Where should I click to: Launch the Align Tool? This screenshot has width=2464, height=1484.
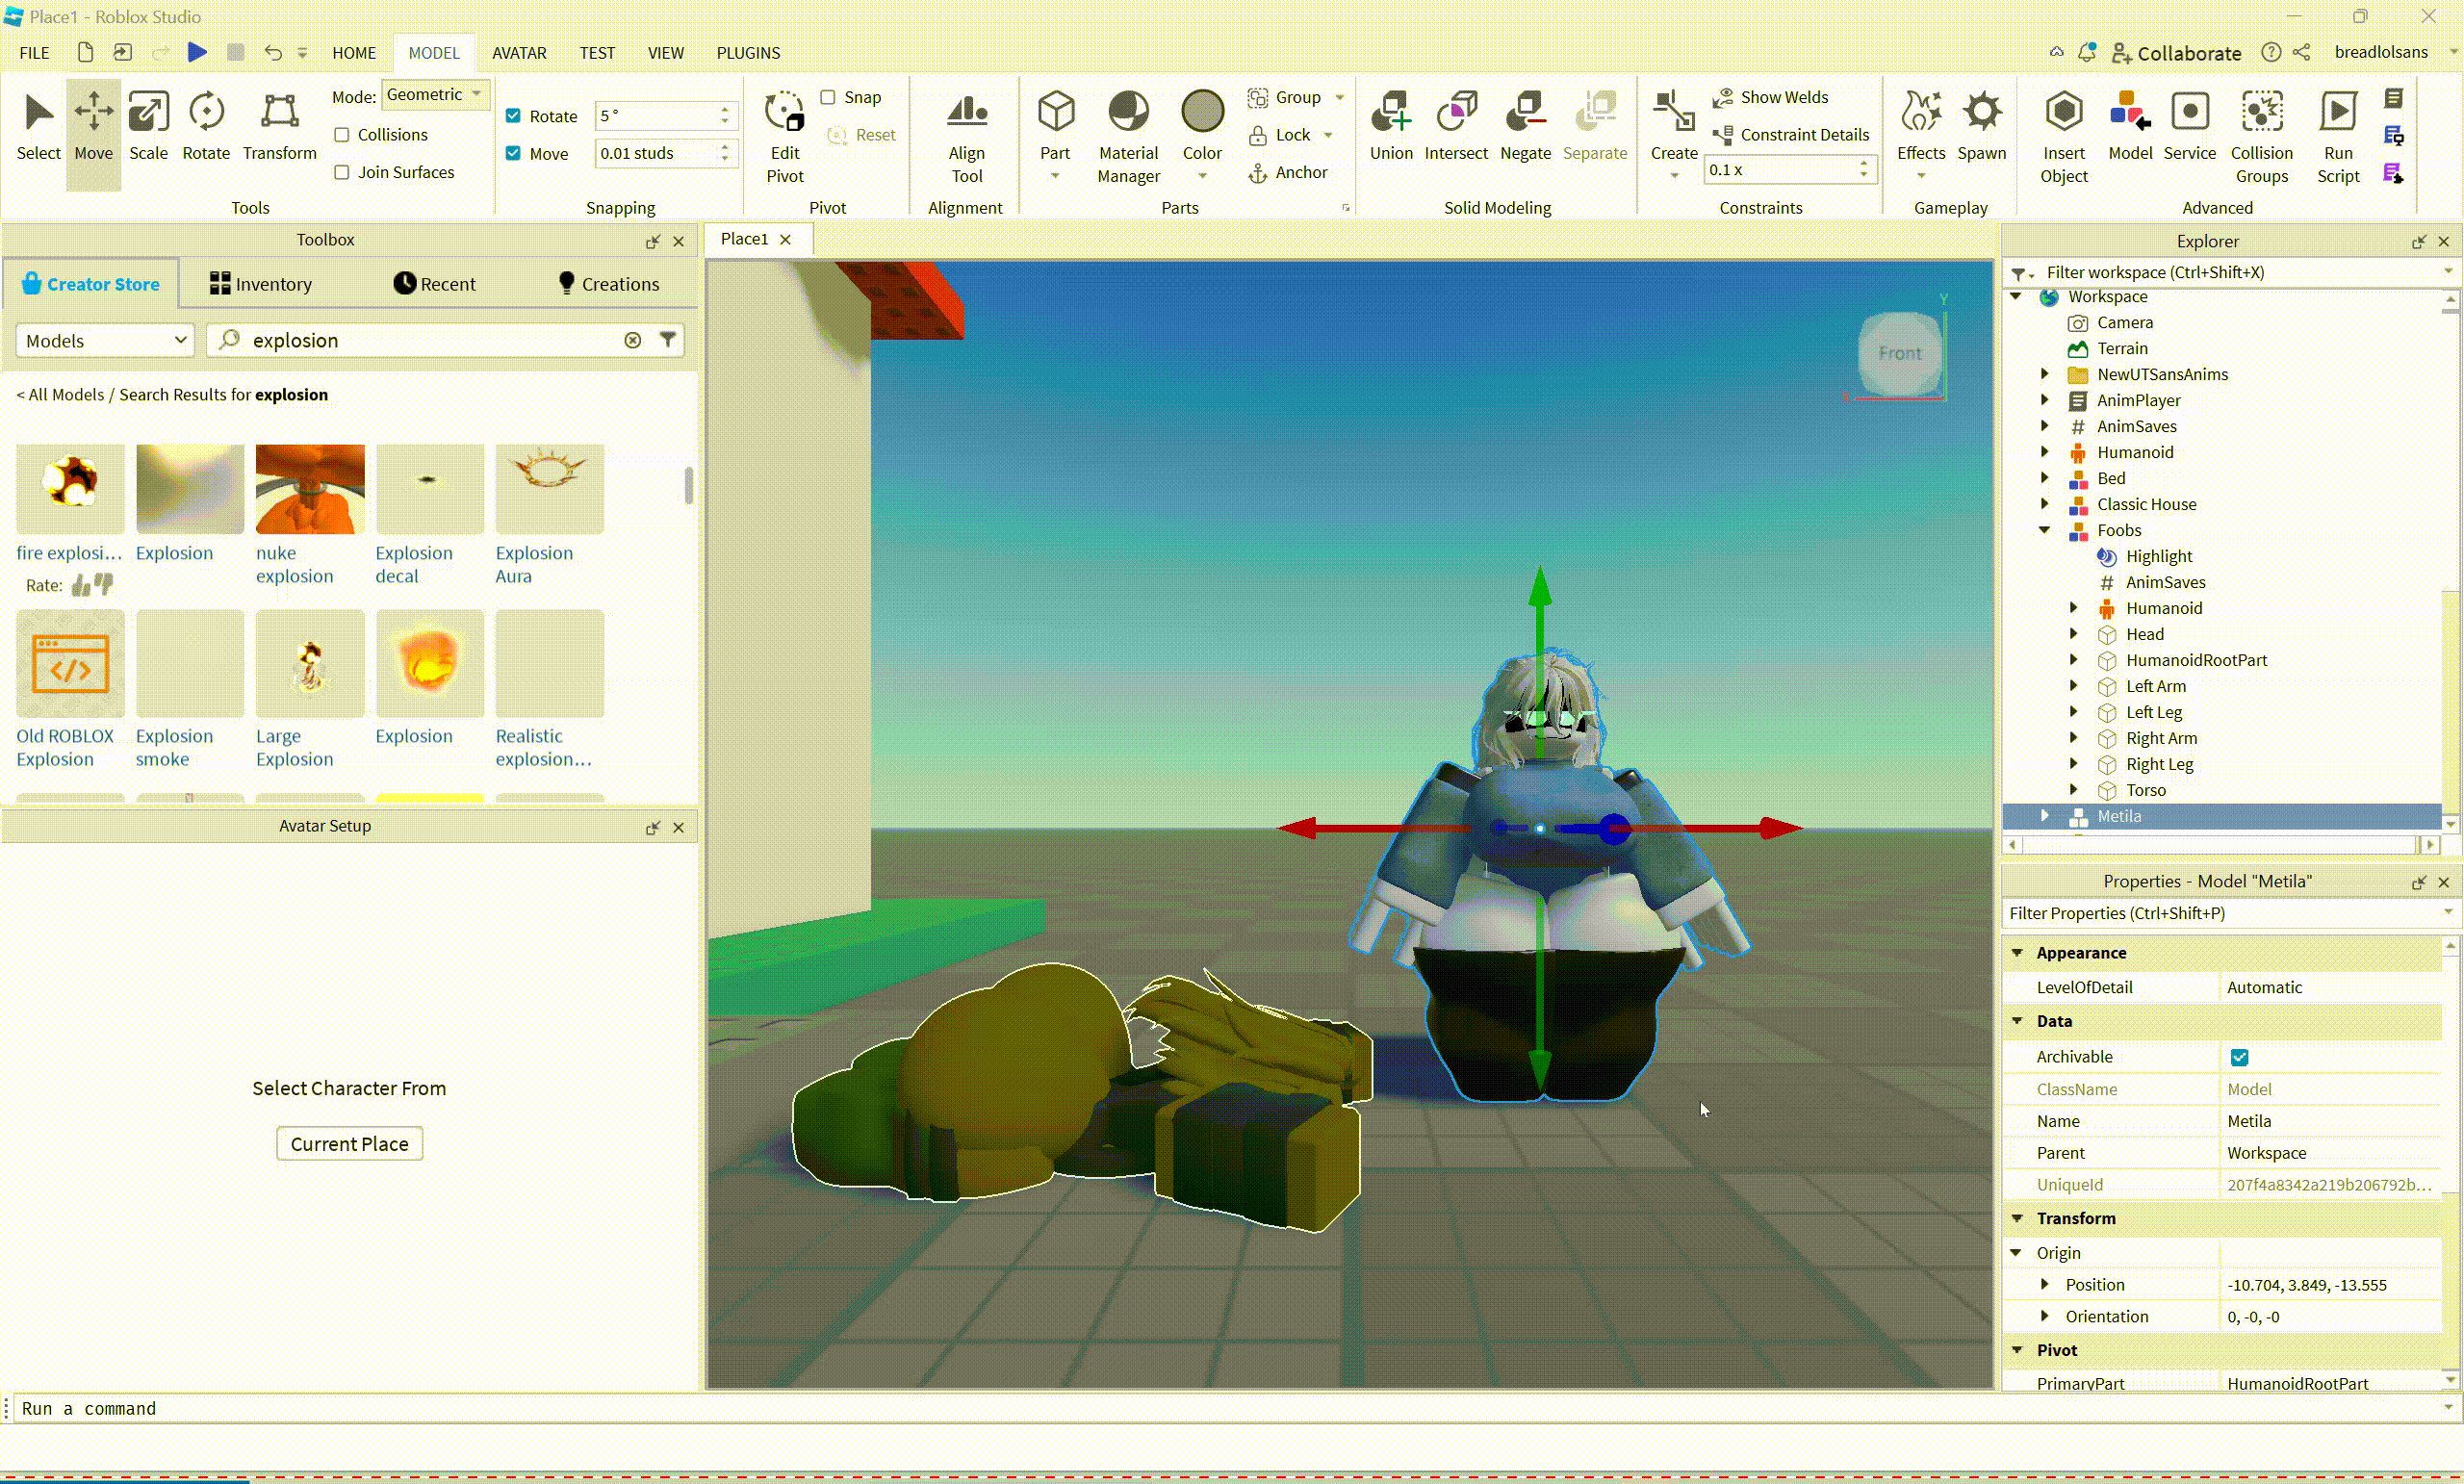(x=966, y=138)
